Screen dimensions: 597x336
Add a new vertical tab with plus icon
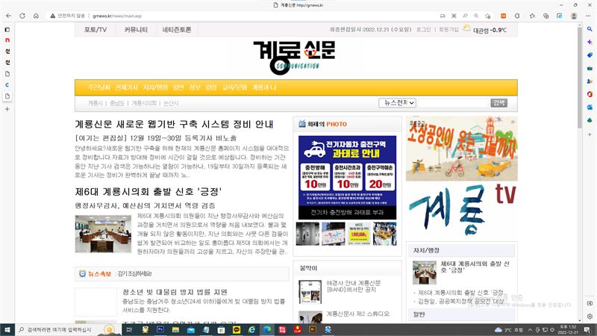[7, 109]
